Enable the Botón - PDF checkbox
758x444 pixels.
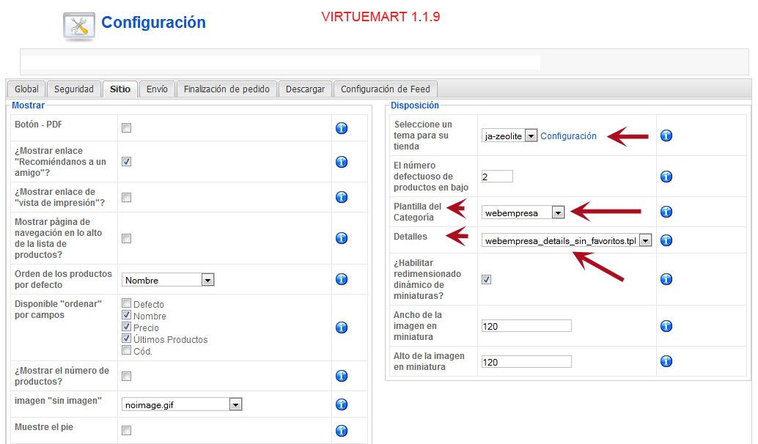126,128
